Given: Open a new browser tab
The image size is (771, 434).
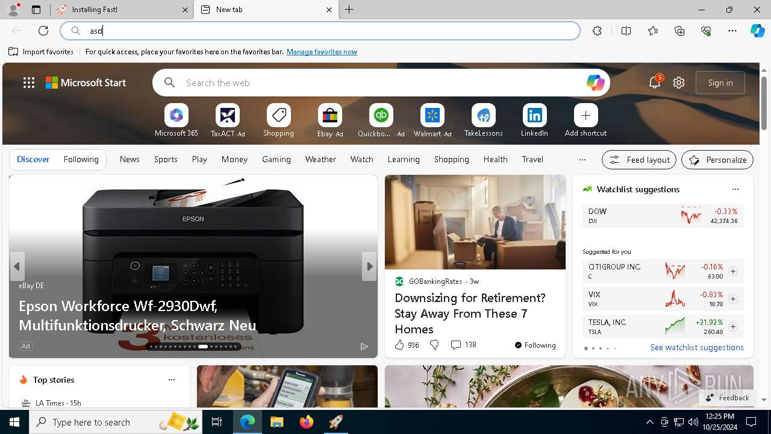Looking at the screenshot, I should (x=349, y=10).
